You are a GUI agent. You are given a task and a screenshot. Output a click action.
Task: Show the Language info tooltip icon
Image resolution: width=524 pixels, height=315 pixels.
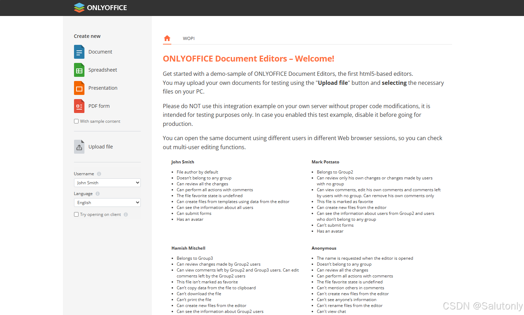click(x=98, y=194)
